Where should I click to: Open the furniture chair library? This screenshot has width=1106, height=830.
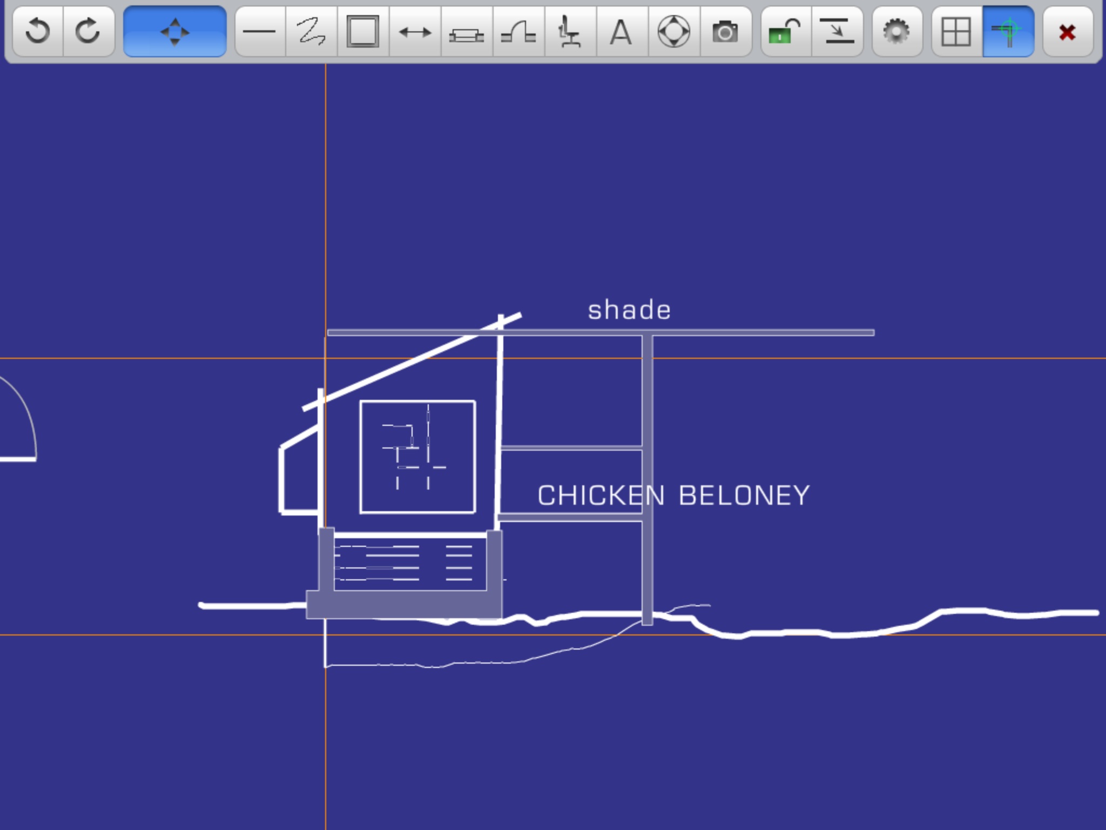(x=570, y=31)
